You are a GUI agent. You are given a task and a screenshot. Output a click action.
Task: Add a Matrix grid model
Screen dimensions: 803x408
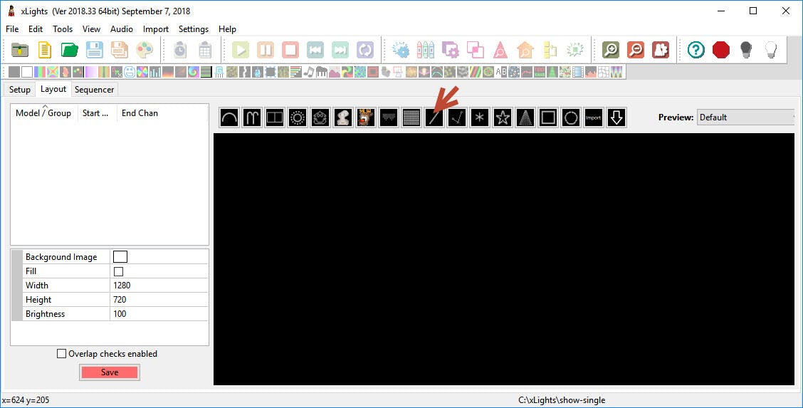click(x=411, y=117)
